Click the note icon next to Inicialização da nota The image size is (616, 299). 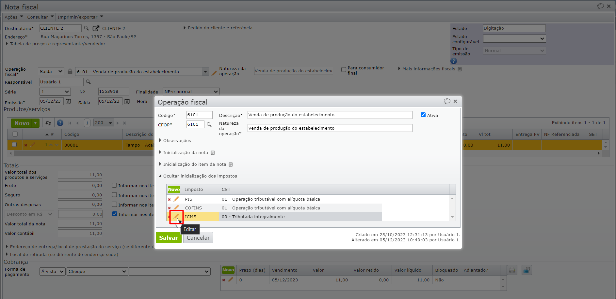click(x=213, y=153)
